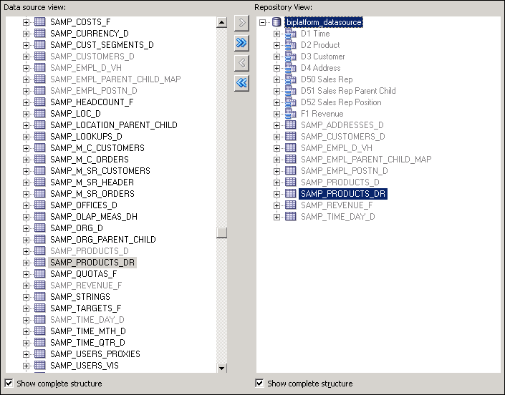Expand SAMP_LOC_D table node
Viewport: 505px width, 395px height.
pyautogui.click(x=26, y=114)
